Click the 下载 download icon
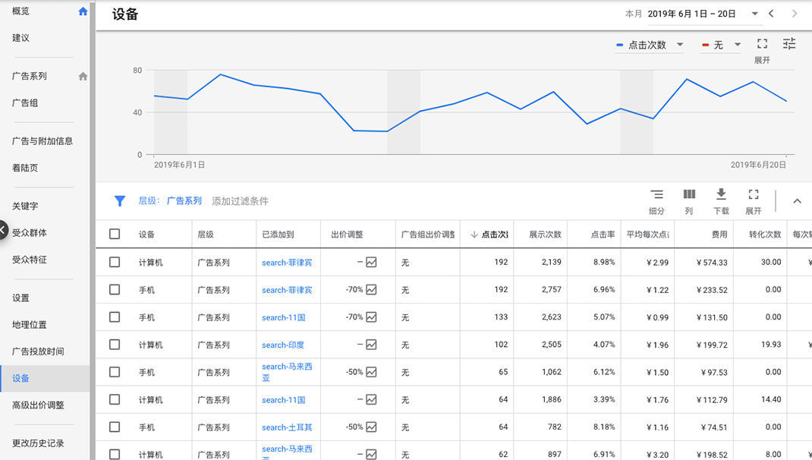812x460 pixels. (x=721, y=195)
